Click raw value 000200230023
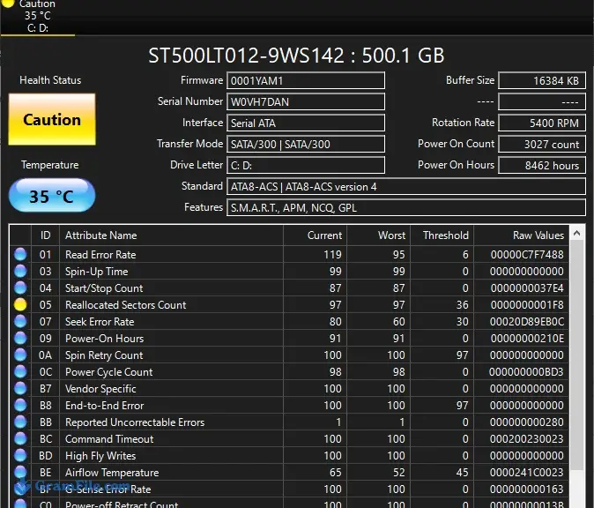Image resolution: width=594 pixels, height=508 pixels. point(526,438)
